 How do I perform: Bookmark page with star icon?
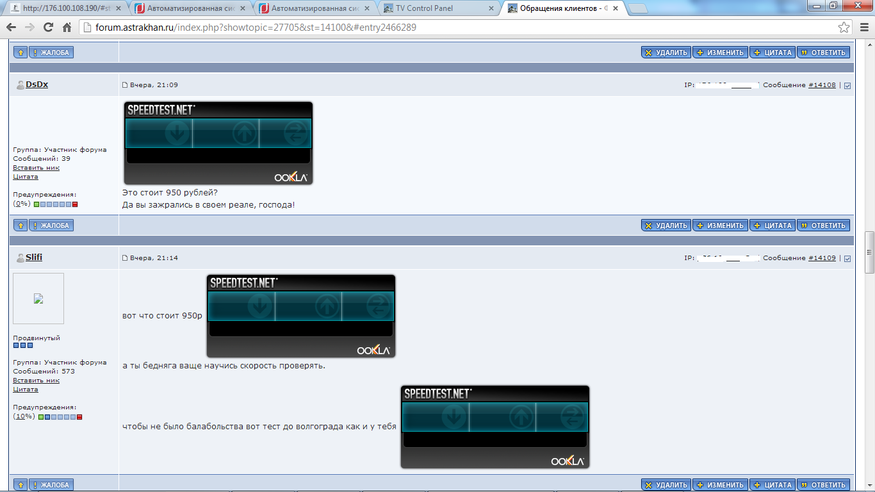click(844, 28)
